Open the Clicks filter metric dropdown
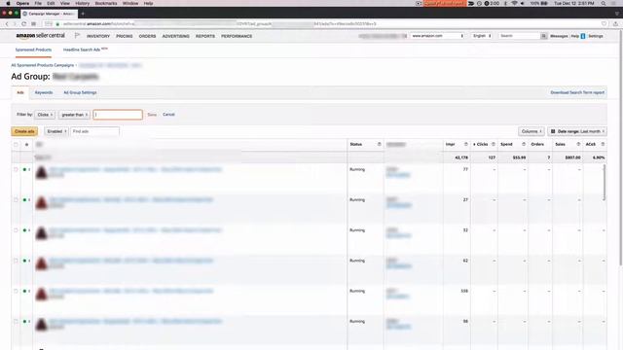 [x=45, y=115]
